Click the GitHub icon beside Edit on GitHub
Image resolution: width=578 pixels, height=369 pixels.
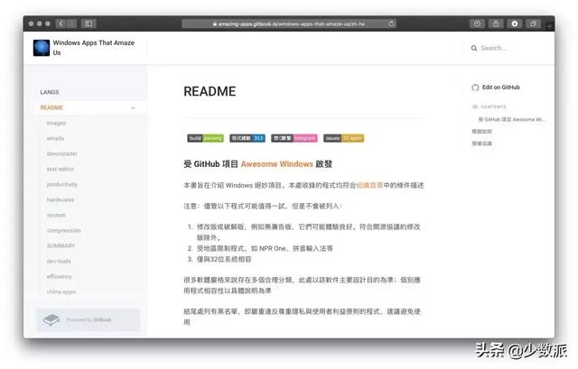coord(475,88)
